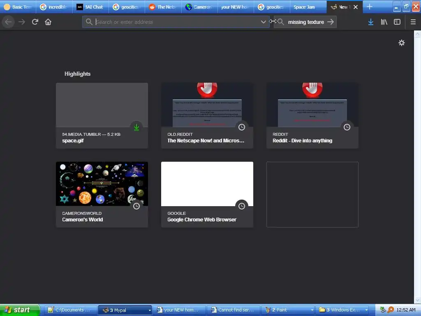Switch to the Space Jam tab
Image resolution: width=421 pixels, height=316 pixels.
click(308, 7)
